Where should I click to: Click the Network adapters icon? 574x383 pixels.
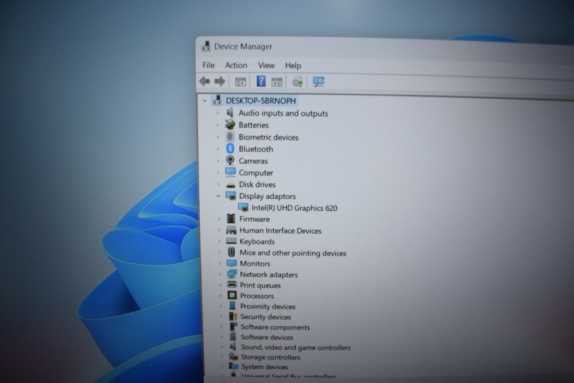pyautogui.click(x=232, y=274)
